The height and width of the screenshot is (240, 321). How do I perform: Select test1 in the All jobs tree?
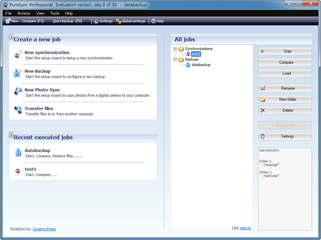tap(196, 54)
